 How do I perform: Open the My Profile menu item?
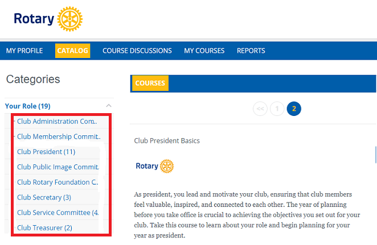[x=24, y=51]
